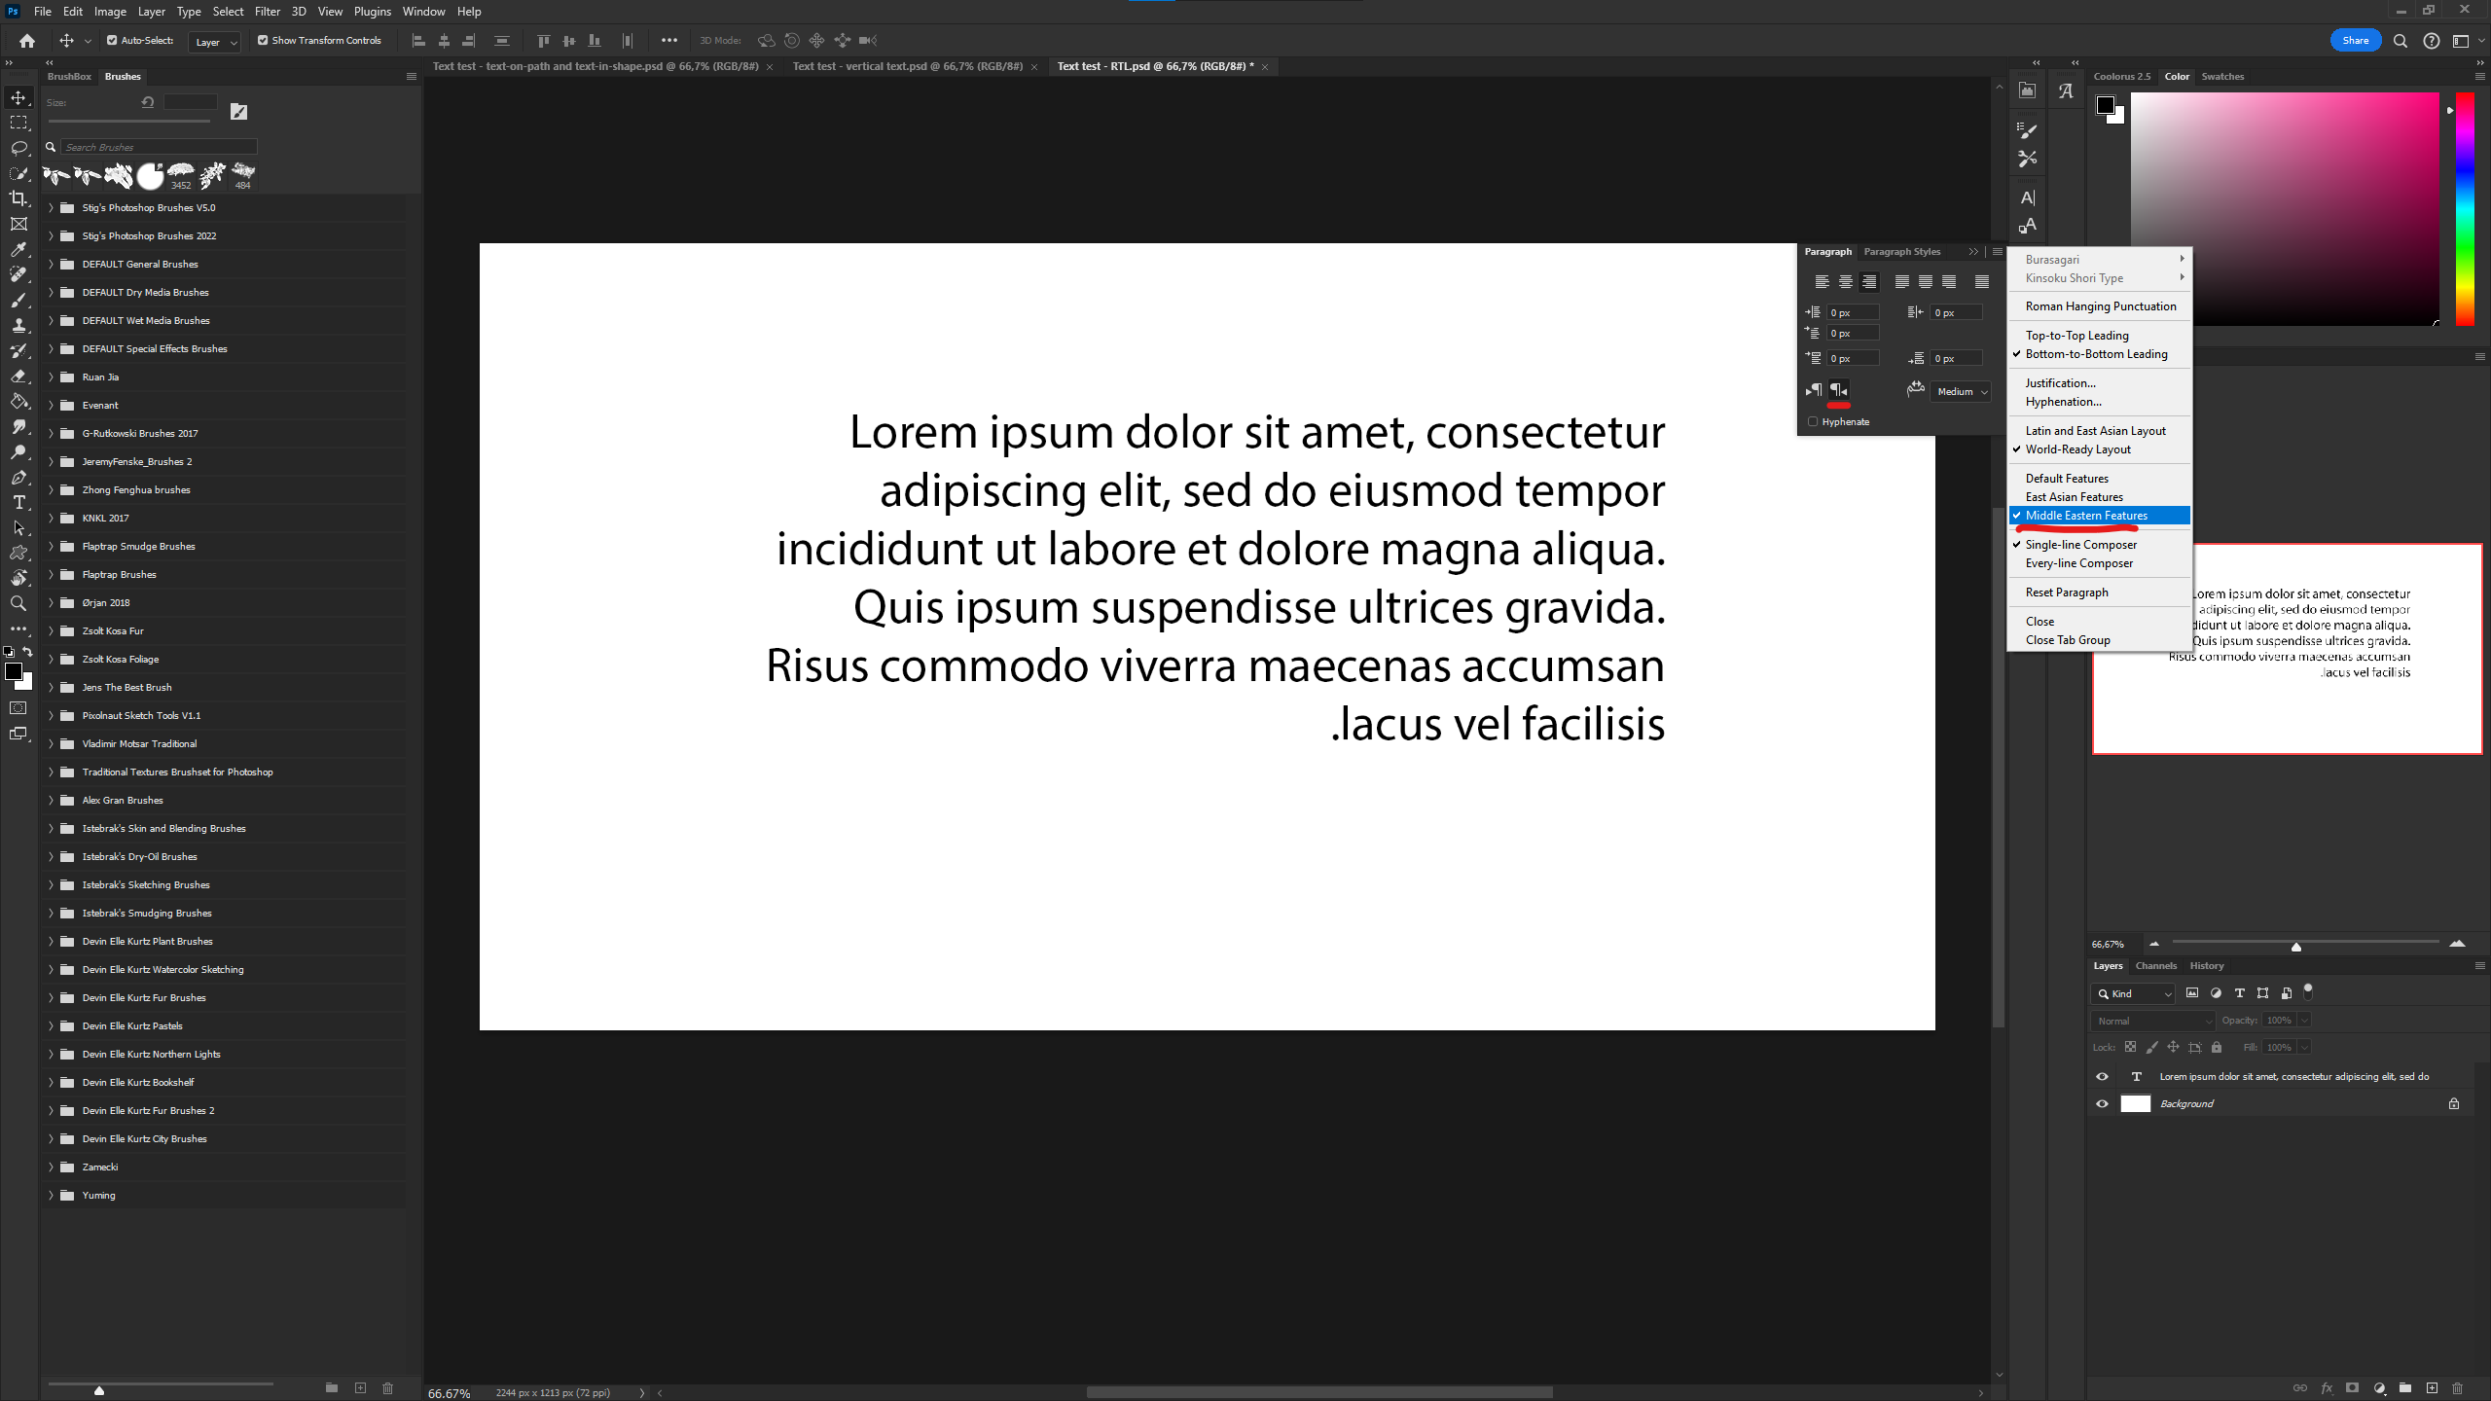
Task: Click right-to-left paragraph direction icon
Action: [1838, 390]
